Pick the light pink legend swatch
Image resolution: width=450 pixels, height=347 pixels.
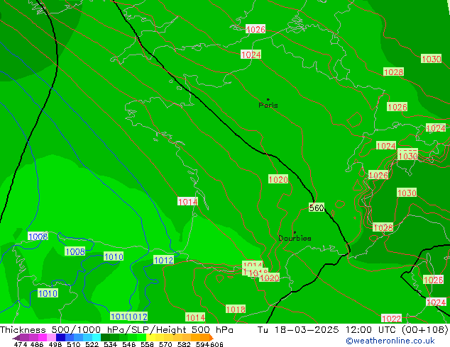pos(51,337)
